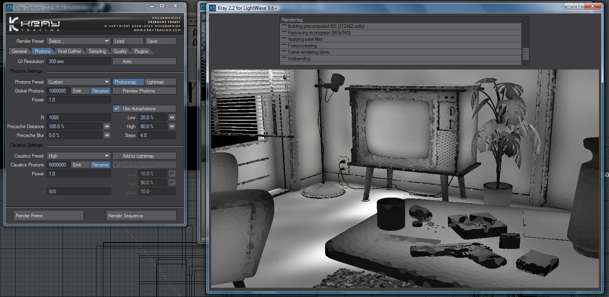Toggle the Use Autophotons checkbox for photons
Viewport: 609px width, 297px height.
117,109
